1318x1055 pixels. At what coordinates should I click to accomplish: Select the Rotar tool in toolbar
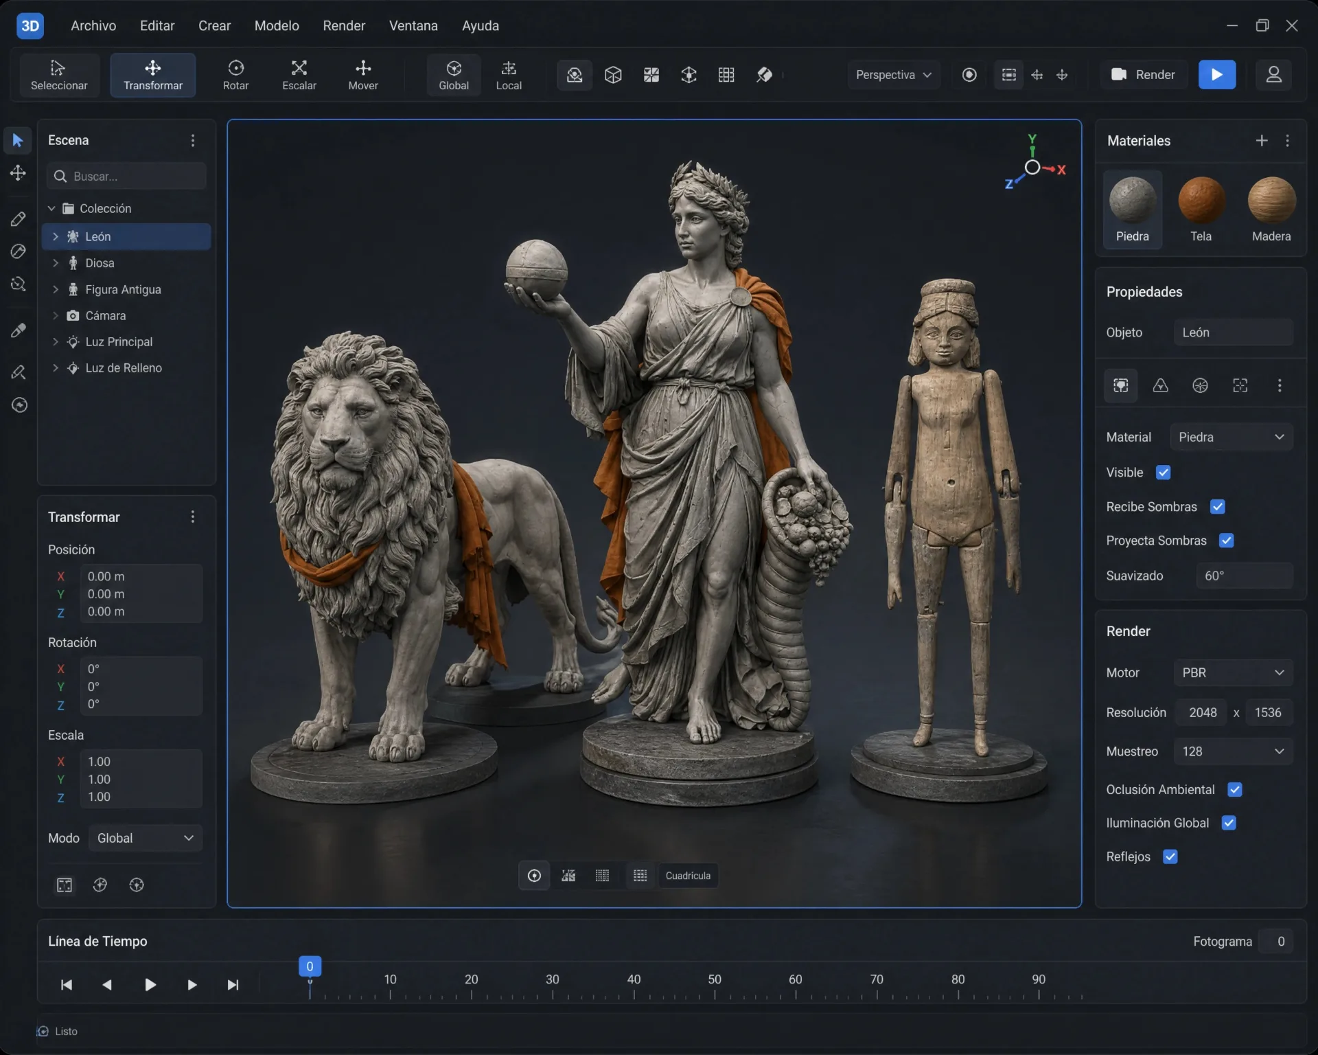click(x=235, y=75)
